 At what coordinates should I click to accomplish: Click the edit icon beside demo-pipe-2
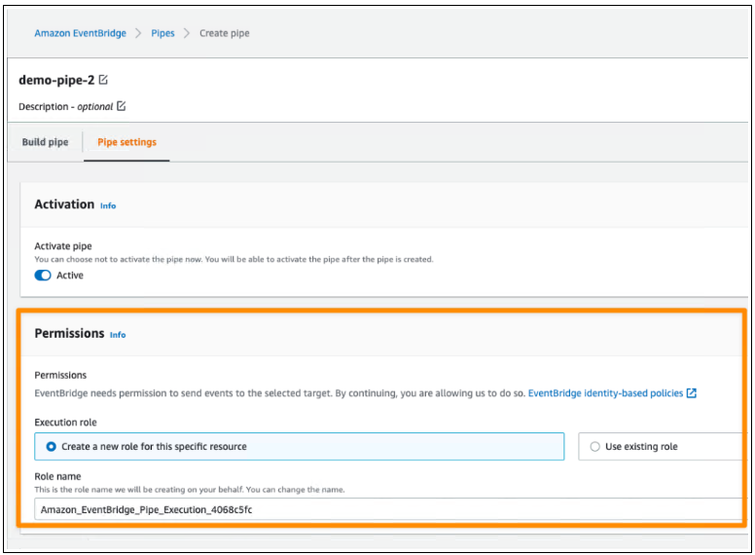point(104,80)
